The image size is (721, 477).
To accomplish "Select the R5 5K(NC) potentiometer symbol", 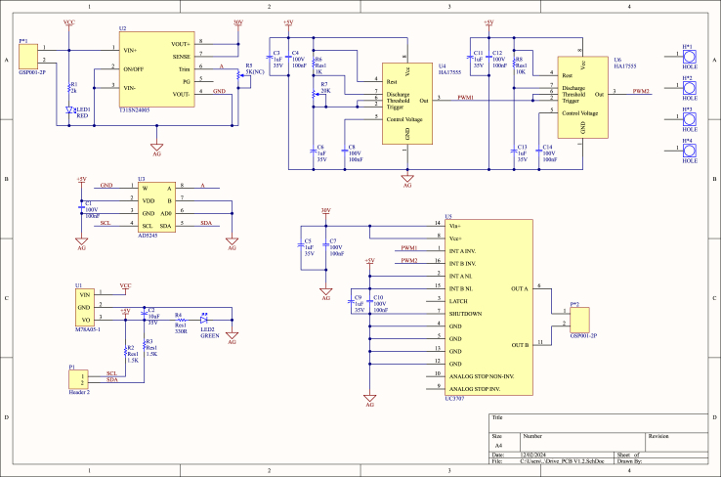I will (238, 75).
